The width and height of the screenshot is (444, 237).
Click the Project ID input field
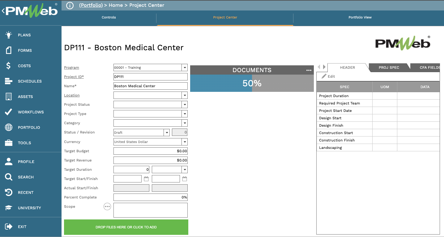coord(151,77)
